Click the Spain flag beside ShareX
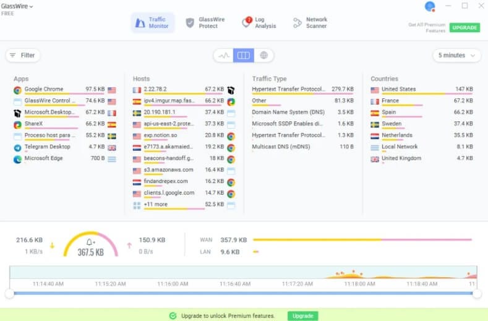 coord(112,125)
